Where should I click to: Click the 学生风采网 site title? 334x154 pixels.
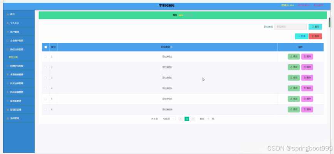pyautogui.click(x=166, y=5)
